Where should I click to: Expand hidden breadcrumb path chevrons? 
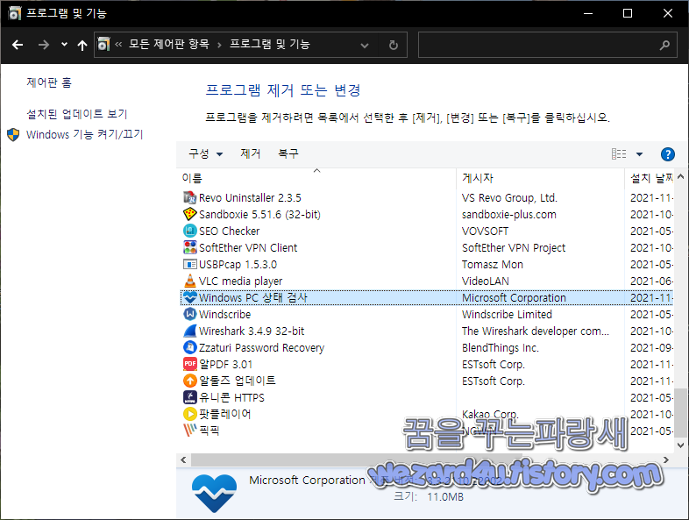point(118,44)
